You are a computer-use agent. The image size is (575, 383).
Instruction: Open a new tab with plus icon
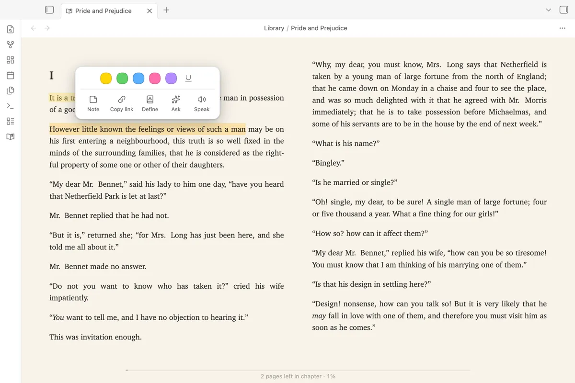click(x=166, y=10)
